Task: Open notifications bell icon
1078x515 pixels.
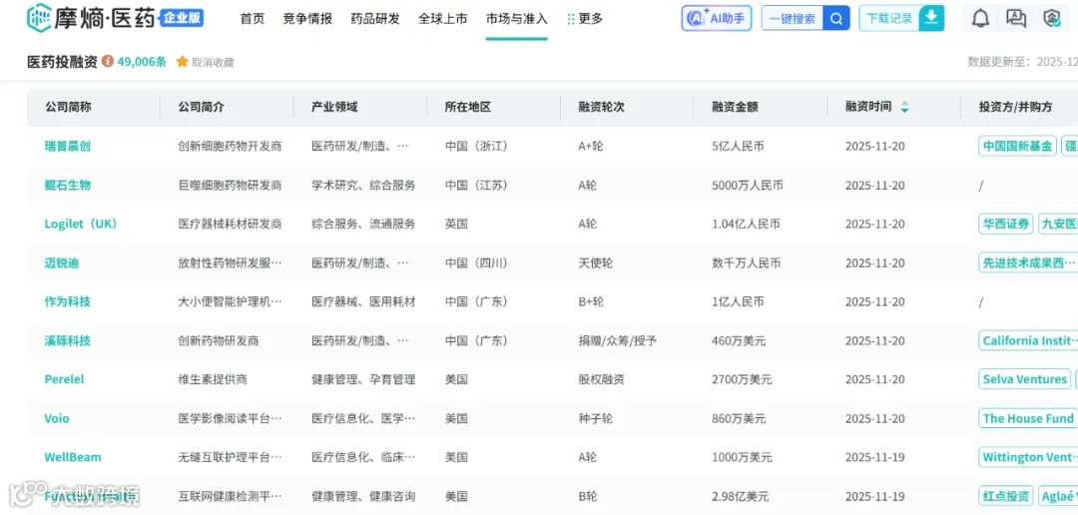Action: 980,19
